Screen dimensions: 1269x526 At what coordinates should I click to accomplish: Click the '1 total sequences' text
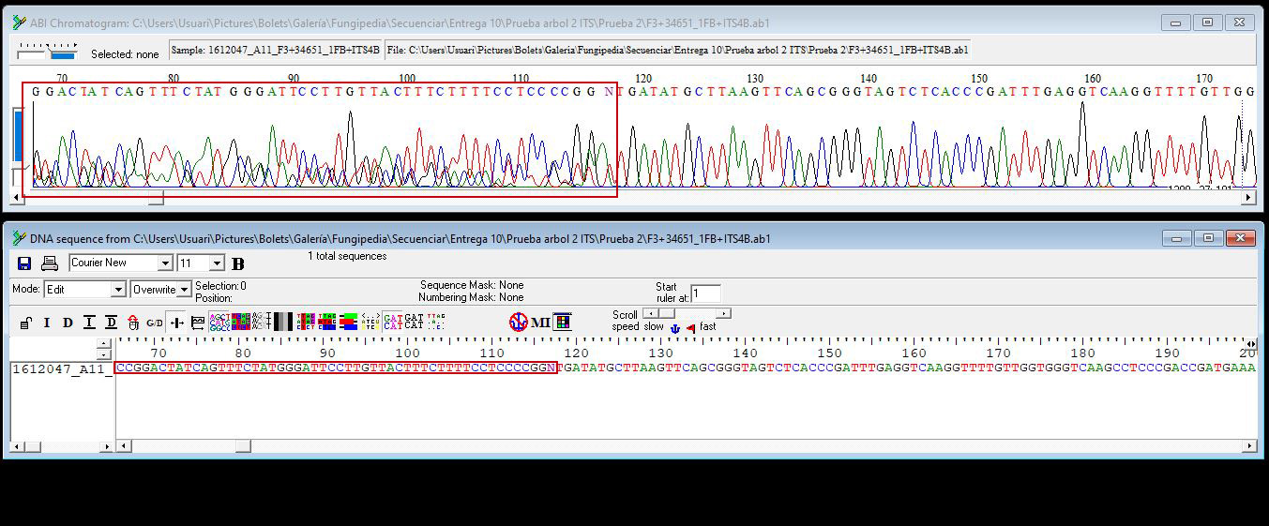347,256
